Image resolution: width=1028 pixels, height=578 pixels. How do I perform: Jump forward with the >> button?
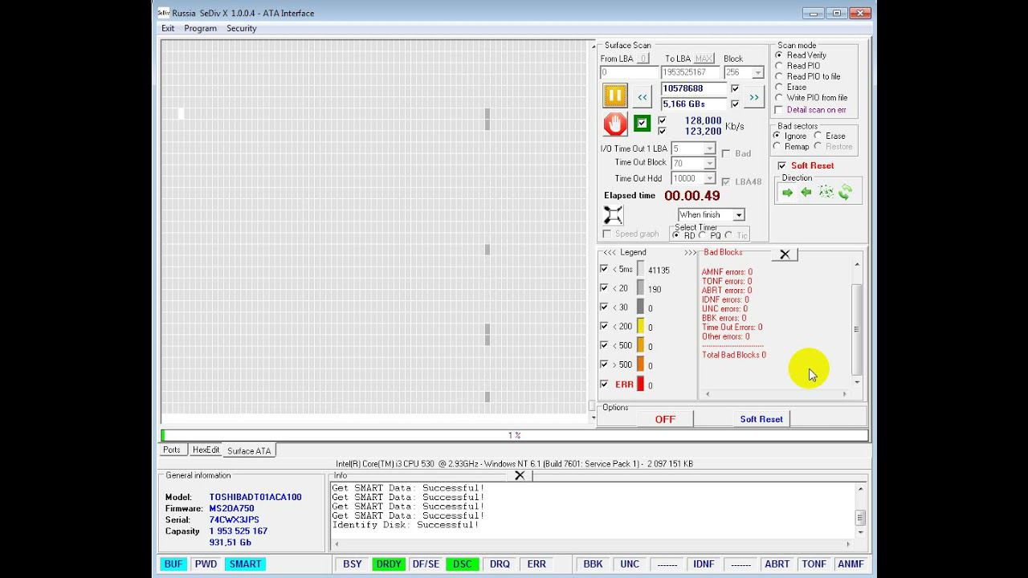753,97
